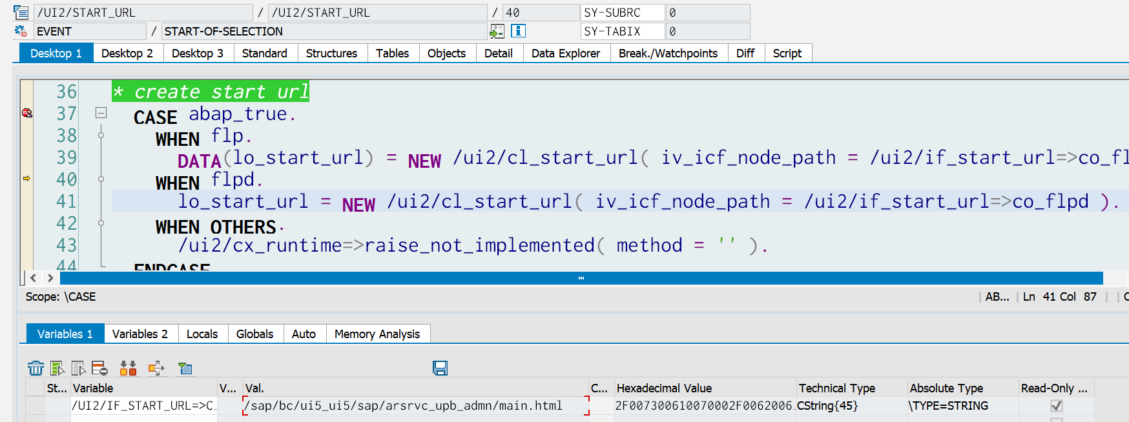Click the Read-Only column header
The width and height of the screenshot is (1129, 422).
[1056, 388]
